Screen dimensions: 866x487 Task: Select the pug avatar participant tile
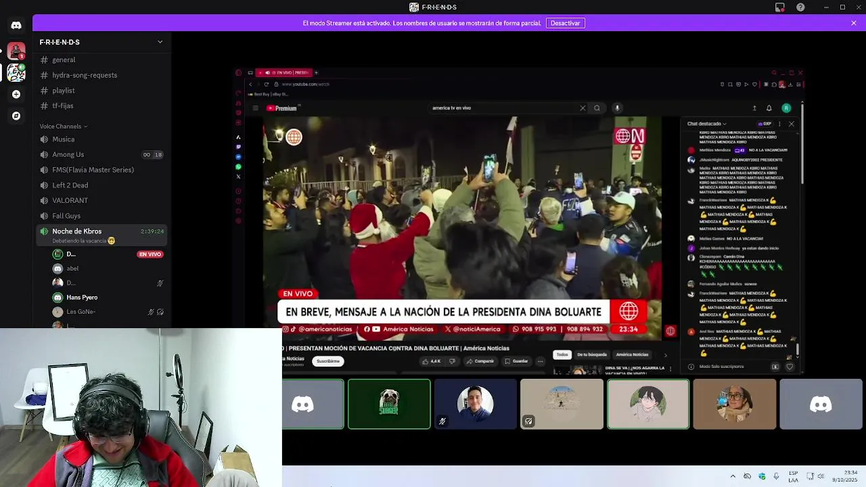[x=389, y=404]
